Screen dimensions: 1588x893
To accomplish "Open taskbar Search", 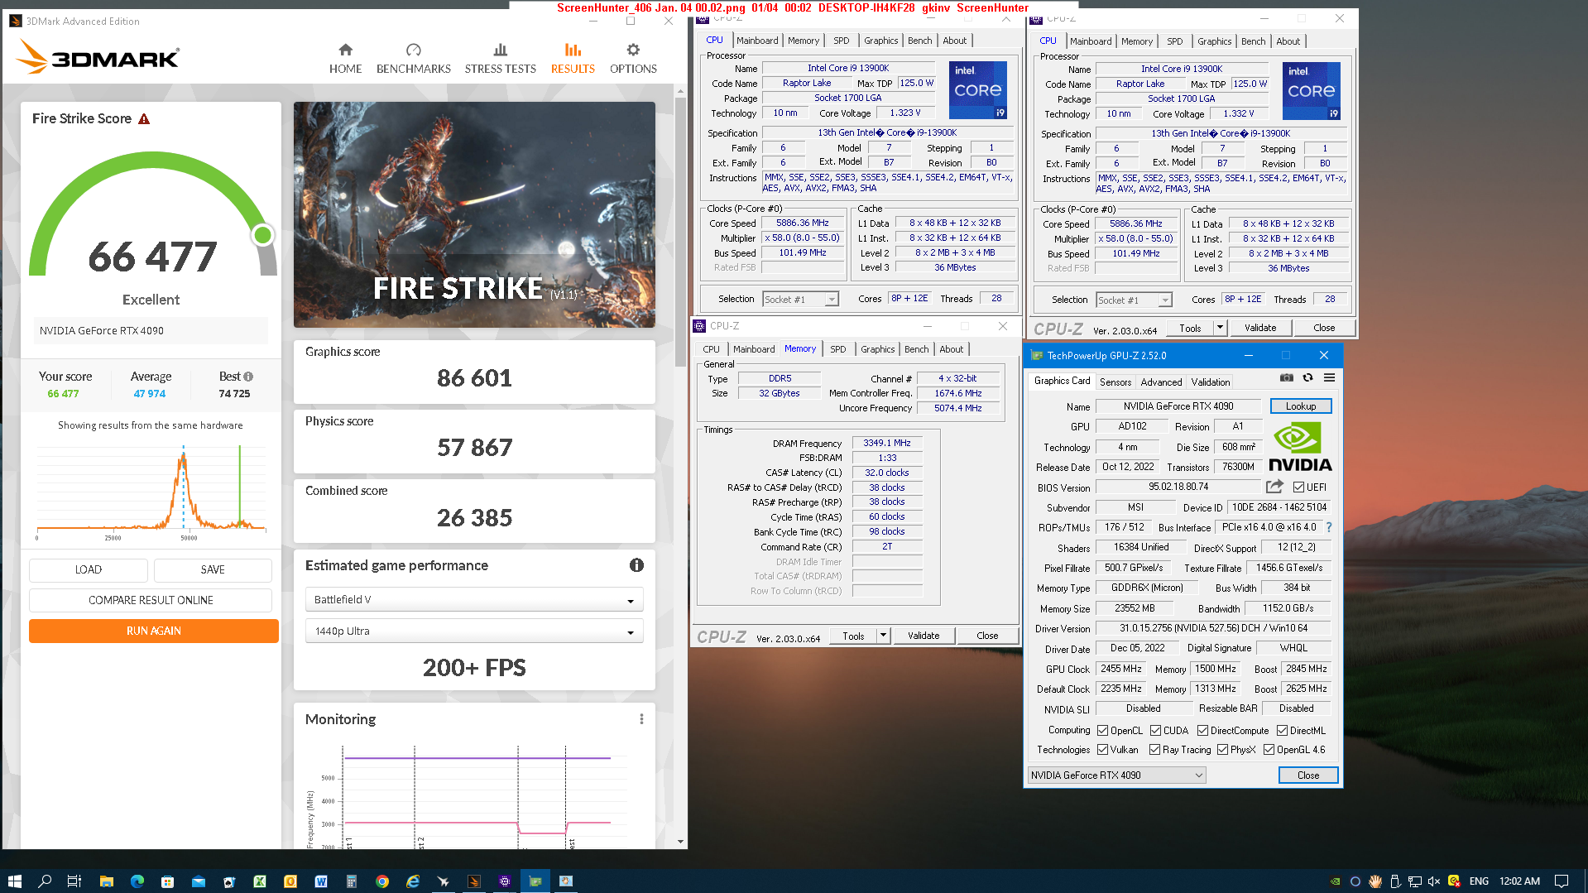I will (x=45, y=881).
